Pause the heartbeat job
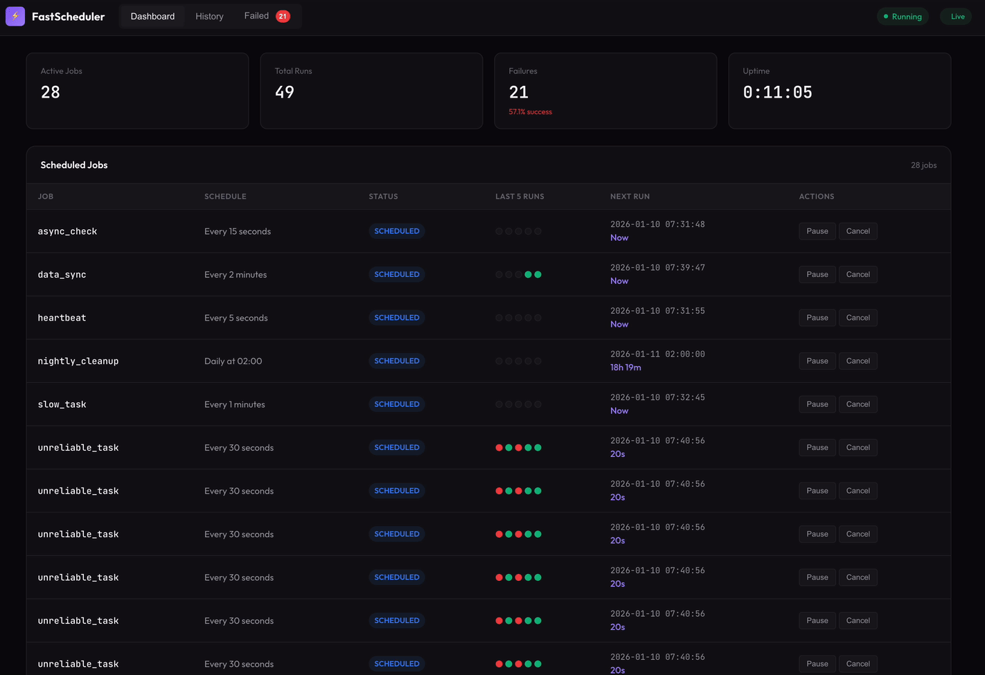Viewport: 985px width, 675px height. tap(817, 318)
